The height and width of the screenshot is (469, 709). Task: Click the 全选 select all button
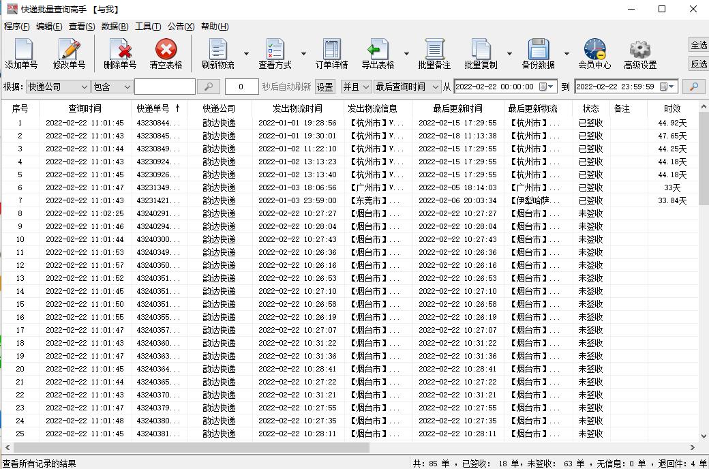[699, 45]
